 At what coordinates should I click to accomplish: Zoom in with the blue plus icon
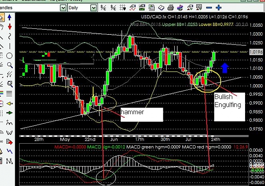tap(219, 8)
